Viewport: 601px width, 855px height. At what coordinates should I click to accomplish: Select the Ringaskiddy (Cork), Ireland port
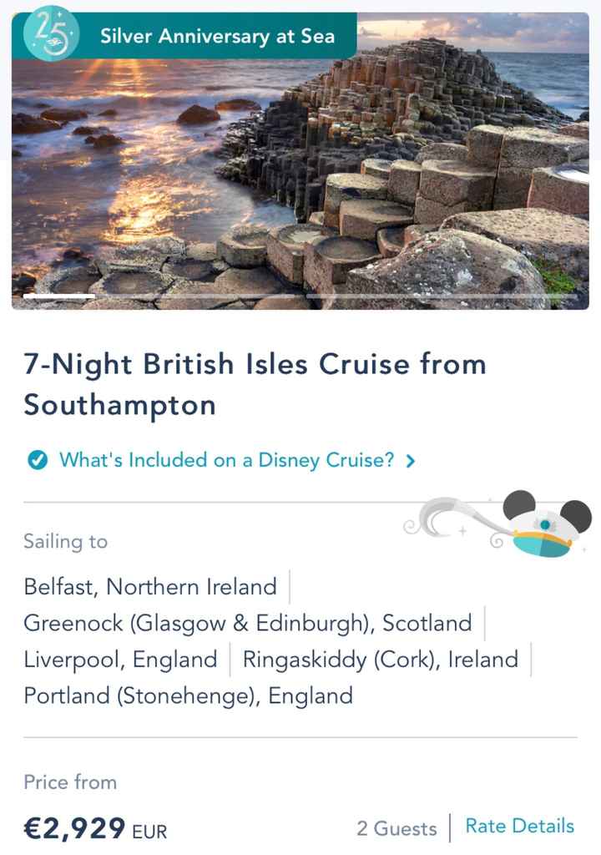click(x=380, y=660)
